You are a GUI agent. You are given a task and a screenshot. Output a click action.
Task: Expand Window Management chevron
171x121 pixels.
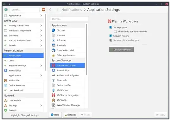41,30
